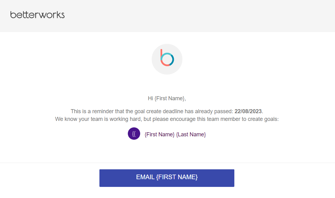Open the purple team member avatar
Viewport: 335px width, 198px height.
(134, 134)
